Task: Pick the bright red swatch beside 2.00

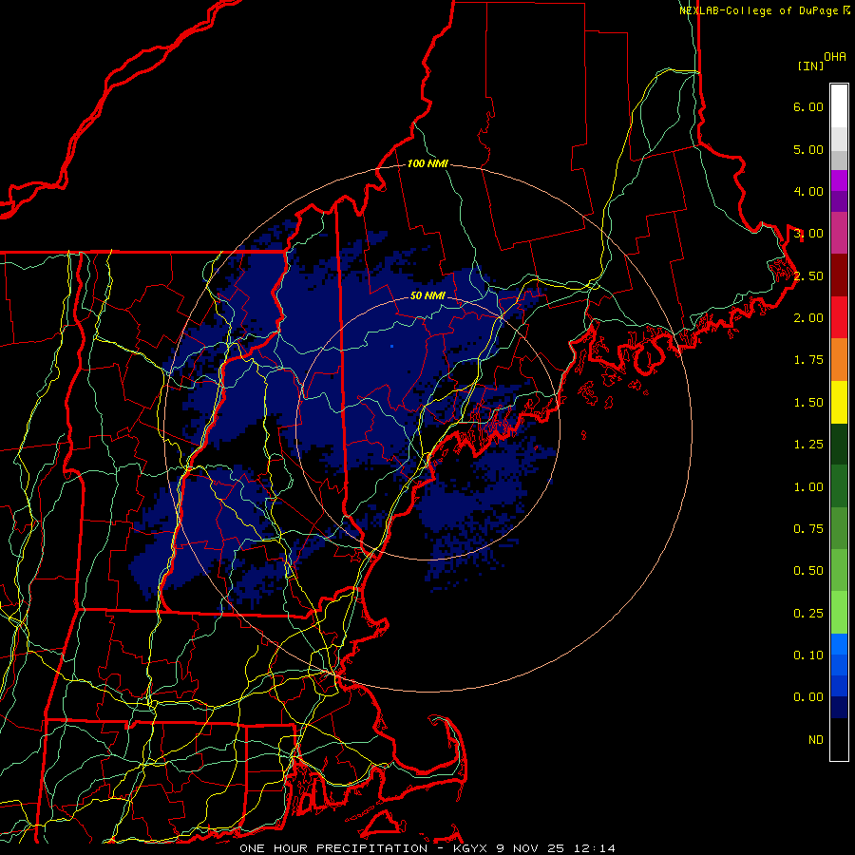Action: pyautogui.click(x=839, y=317)
